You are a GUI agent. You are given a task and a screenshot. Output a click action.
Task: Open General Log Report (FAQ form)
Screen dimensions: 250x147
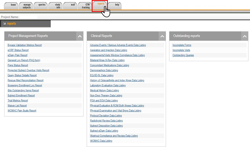click(24, 60)
